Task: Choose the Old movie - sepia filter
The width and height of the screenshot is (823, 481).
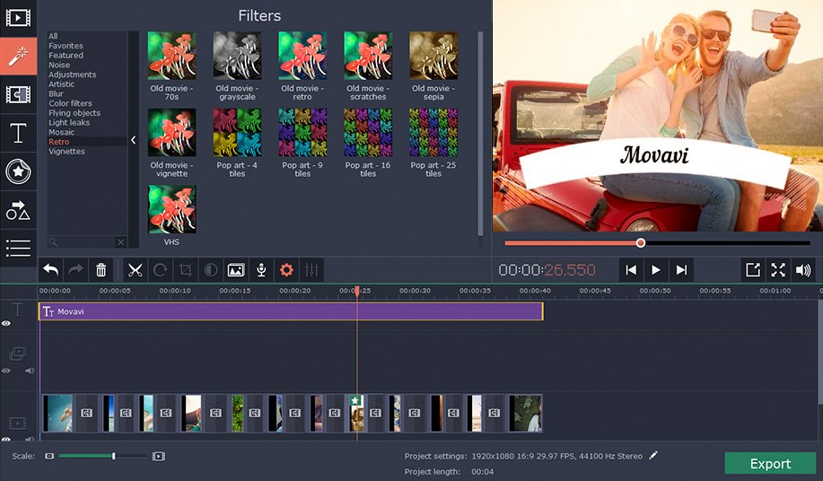Action: pos(433,56)
